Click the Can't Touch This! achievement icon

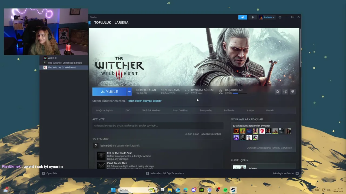click(x=101, y=165)
